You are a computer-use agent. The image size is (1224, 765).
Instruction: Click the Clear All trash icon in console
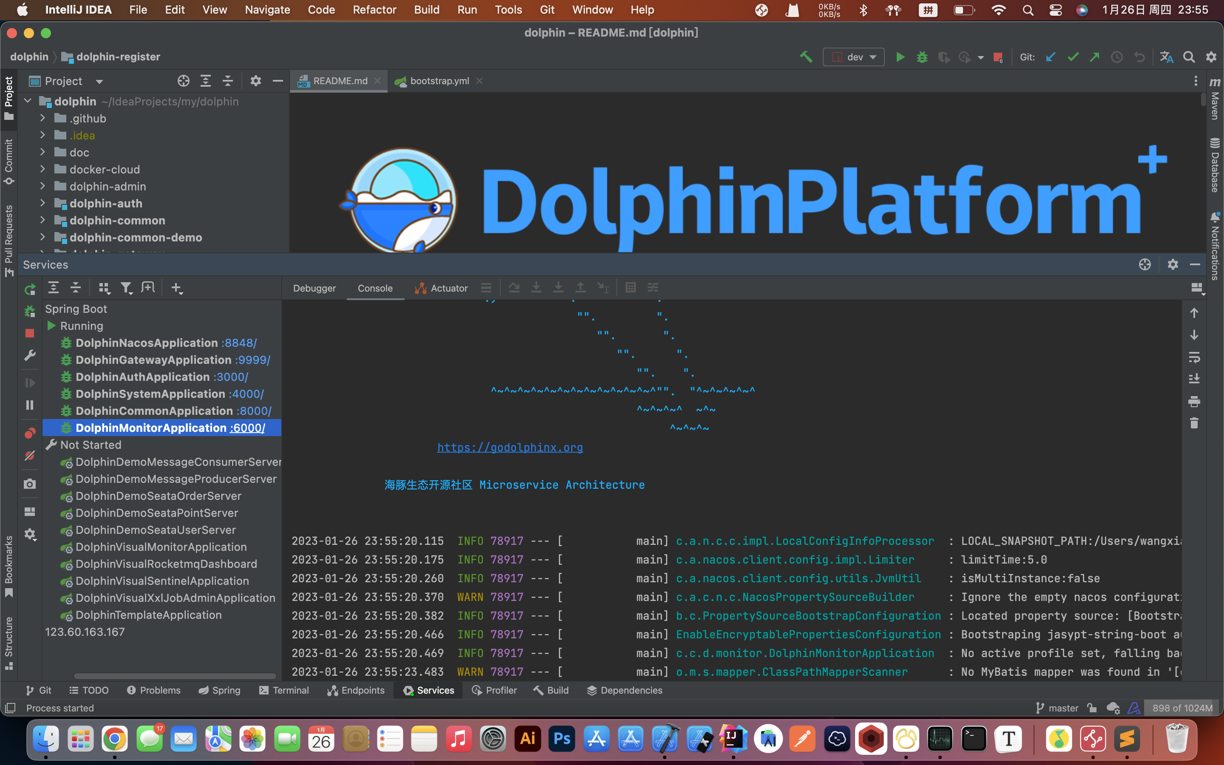(x=1194, y=423)
